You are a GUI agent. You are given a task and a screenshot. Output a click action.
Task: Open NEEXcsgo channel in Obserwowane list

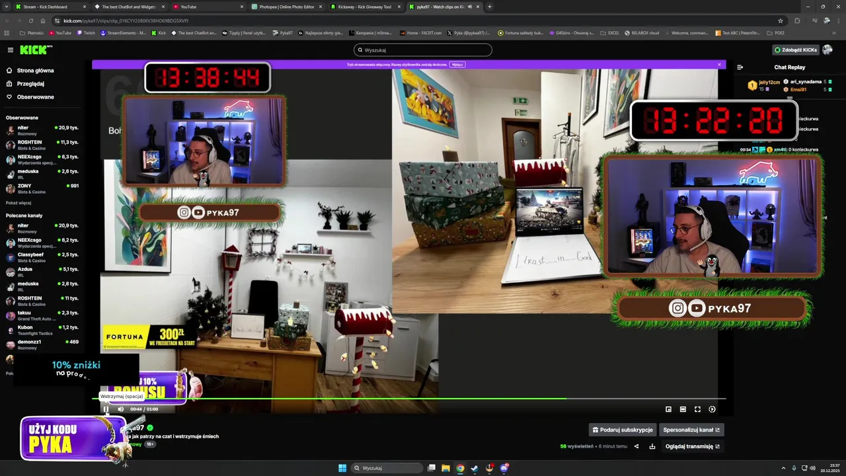[x=42, y=159]
